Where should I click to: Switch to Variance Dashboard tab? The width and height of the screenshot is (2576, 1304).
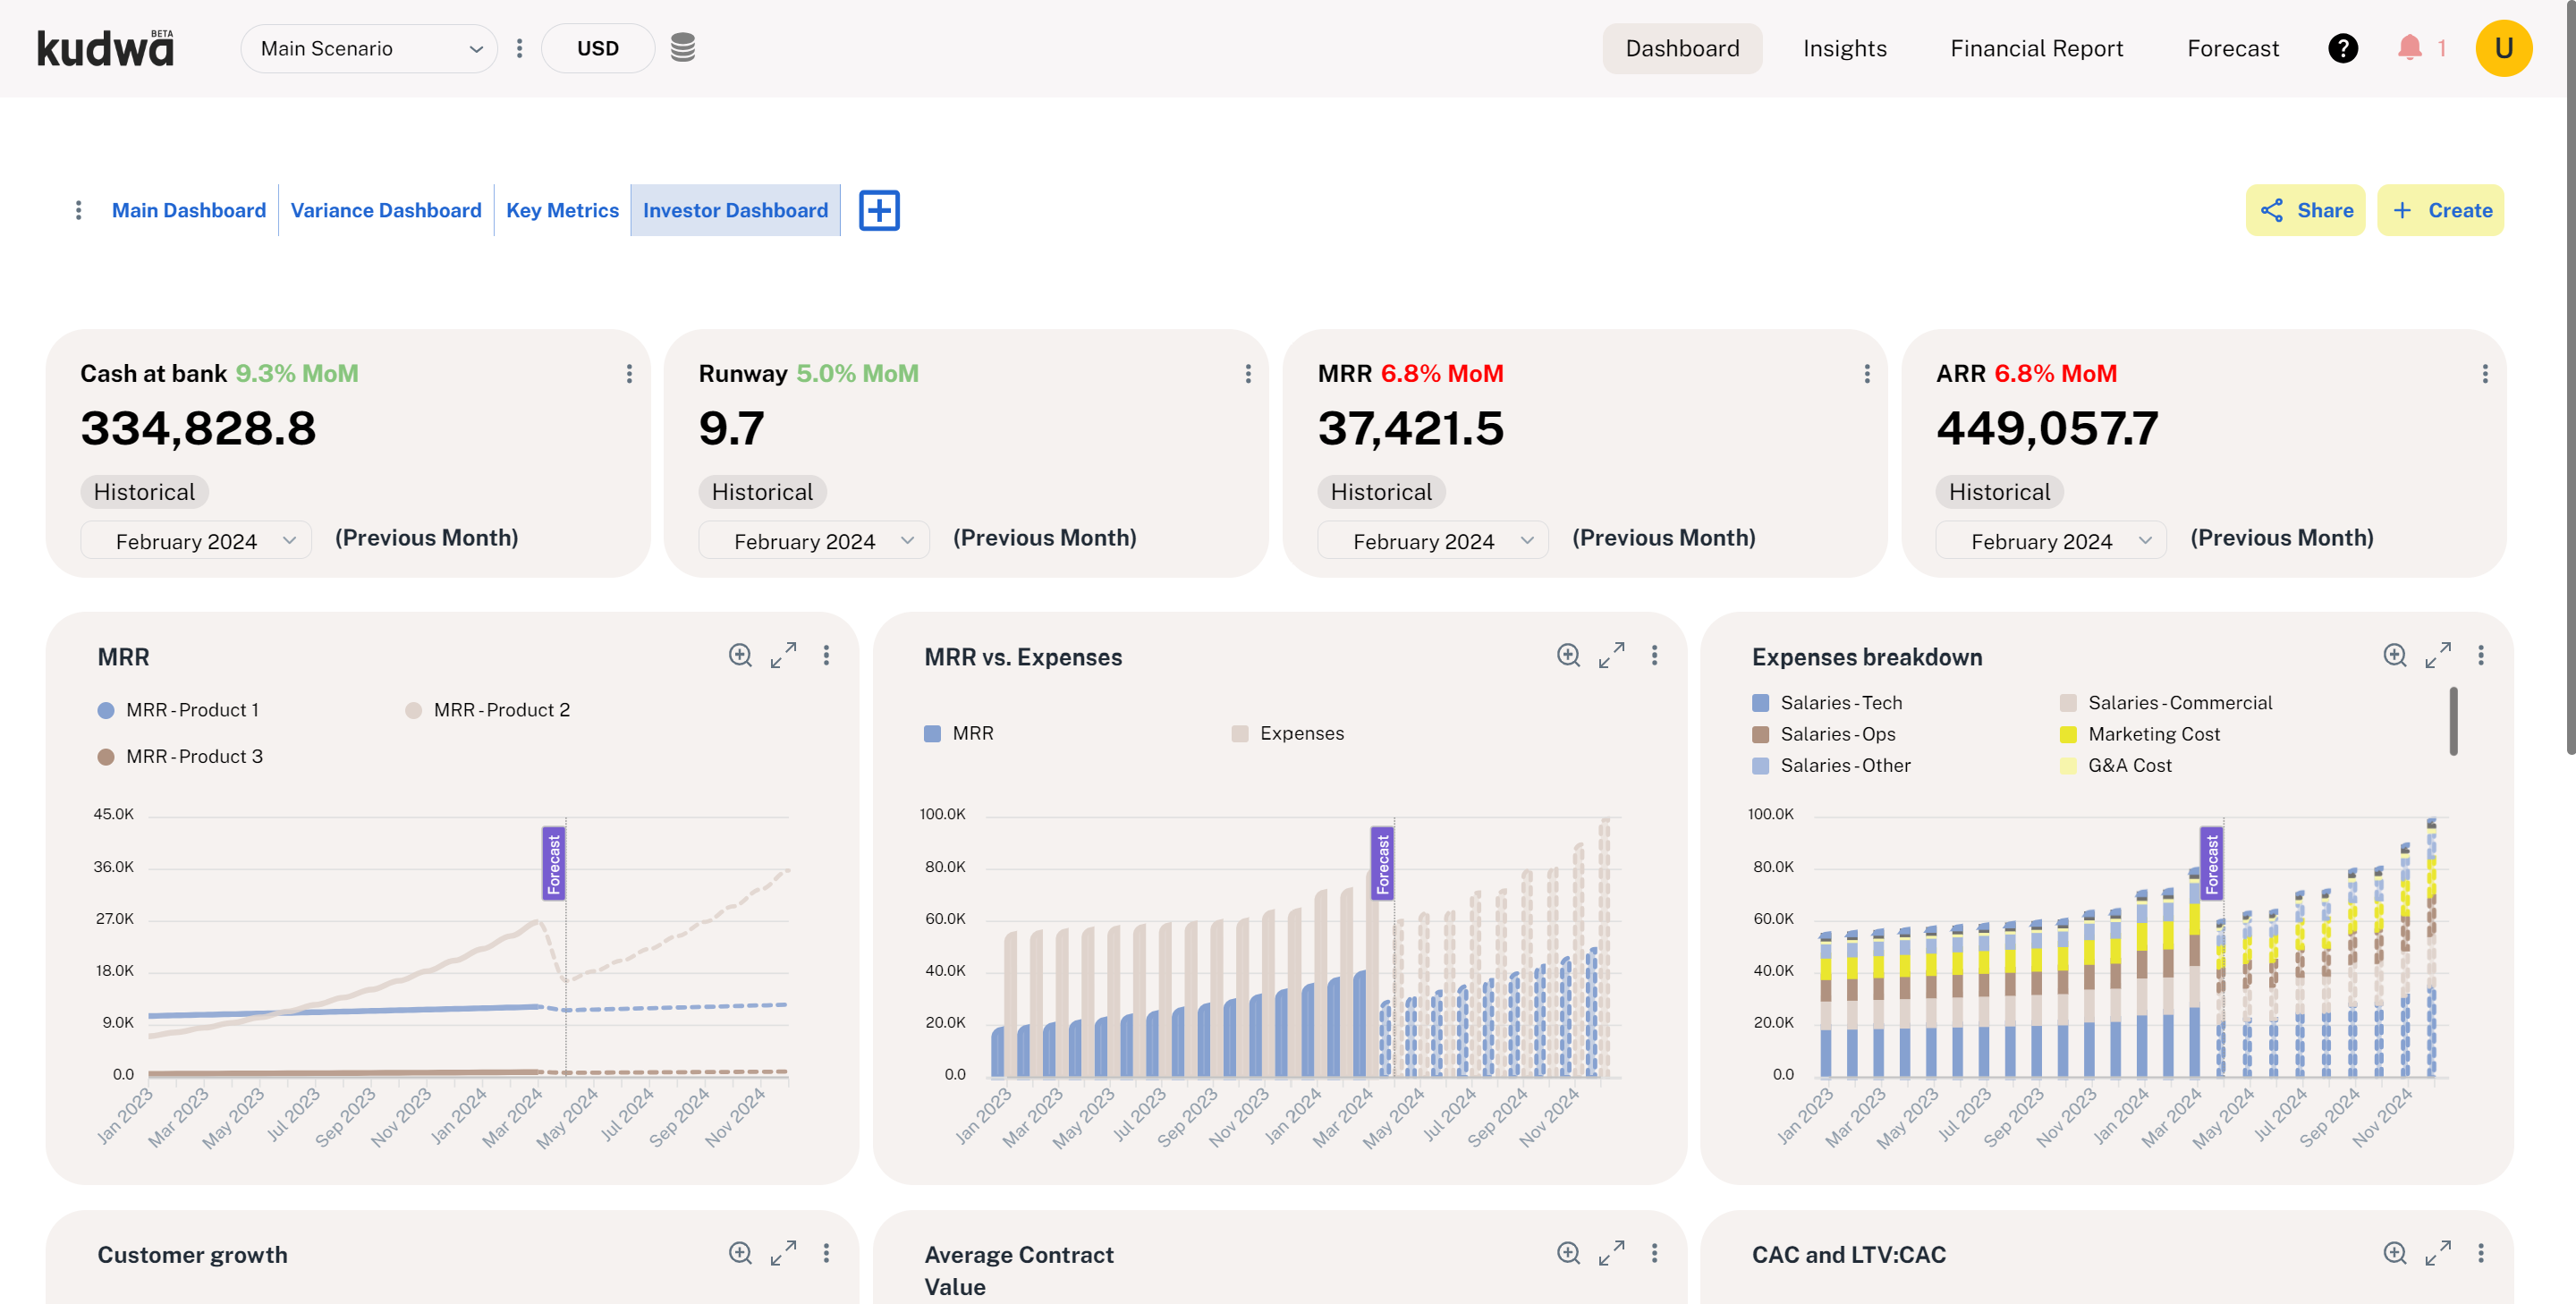coord(385,210)
